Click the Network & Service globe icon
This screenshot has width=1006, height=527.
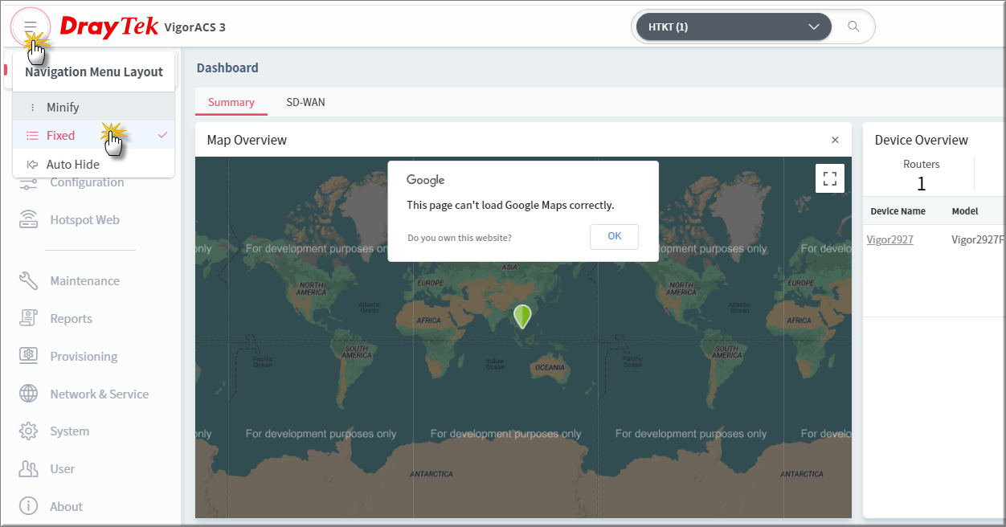[29, 394]
